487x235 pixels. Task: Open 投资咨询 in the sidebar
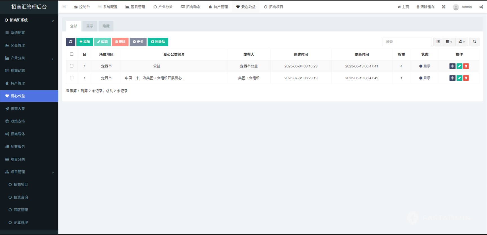click(29, 197)
